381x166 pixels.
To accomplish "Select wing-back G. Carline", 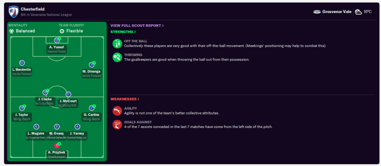I will pyautogui.click(x=91, y=115).
